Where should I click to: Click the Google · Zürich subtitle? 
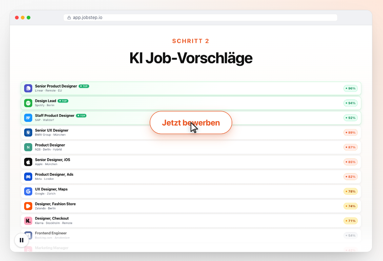[x=45, y=194]
